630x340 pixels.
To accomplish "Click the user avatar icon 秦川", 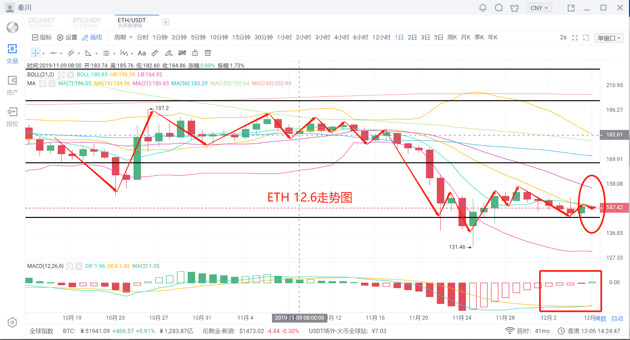I will [10, 8].
